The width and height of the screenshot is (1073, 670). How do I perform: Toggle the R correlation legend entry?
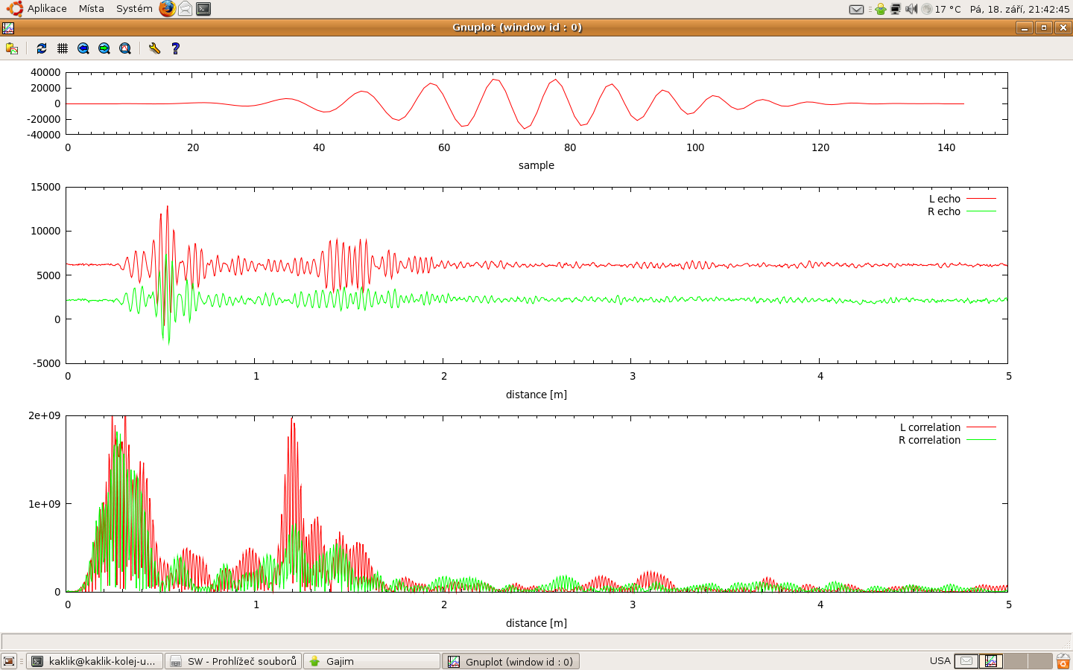[929, 440]
